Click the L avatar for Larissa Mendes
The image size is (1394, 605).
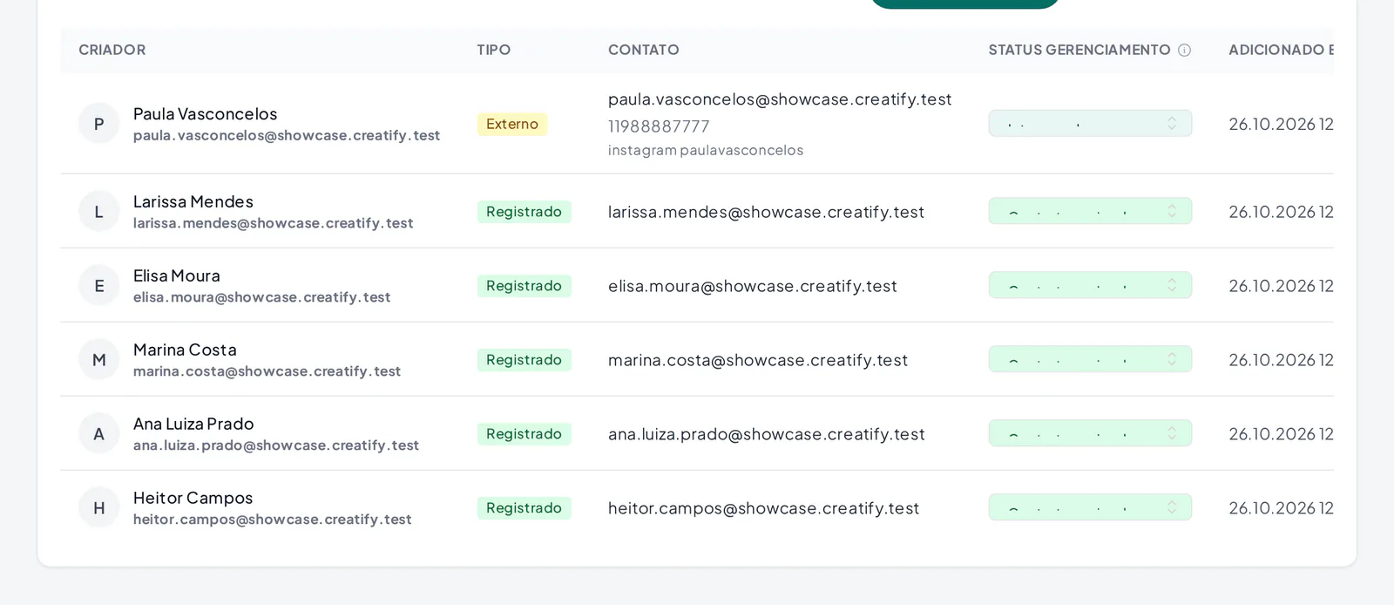tap(99, 212)
